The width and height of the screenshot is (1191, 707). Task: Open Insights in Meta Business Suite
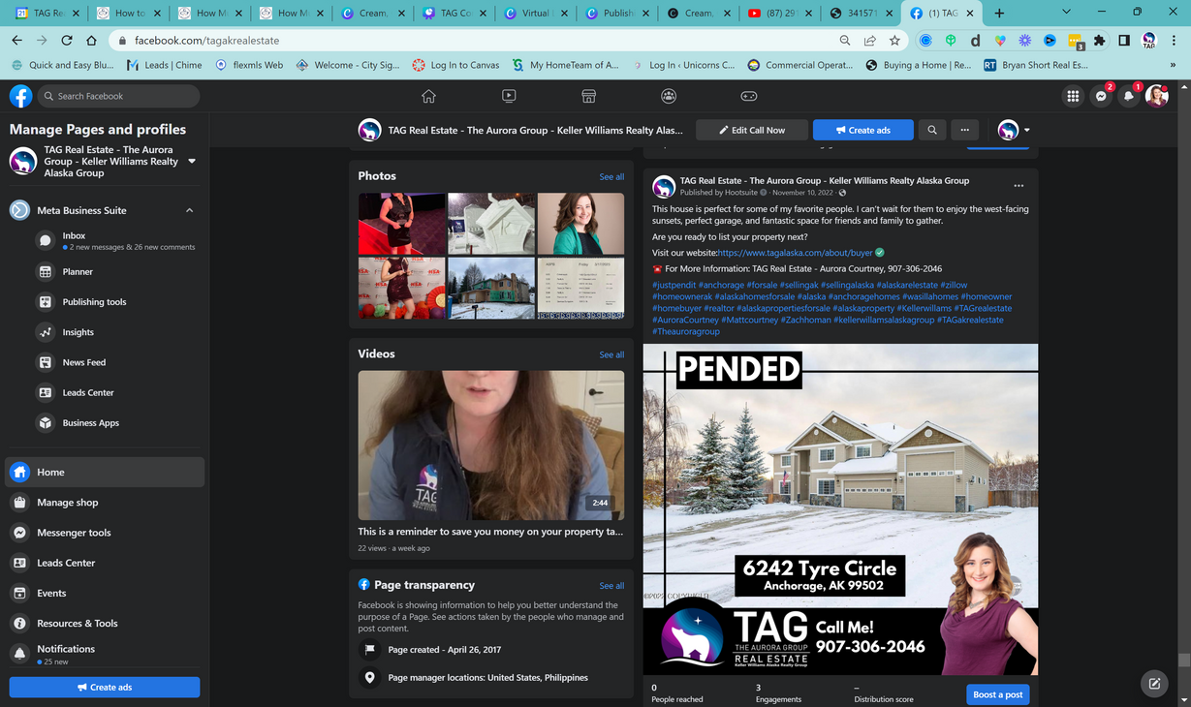(78, 332)
